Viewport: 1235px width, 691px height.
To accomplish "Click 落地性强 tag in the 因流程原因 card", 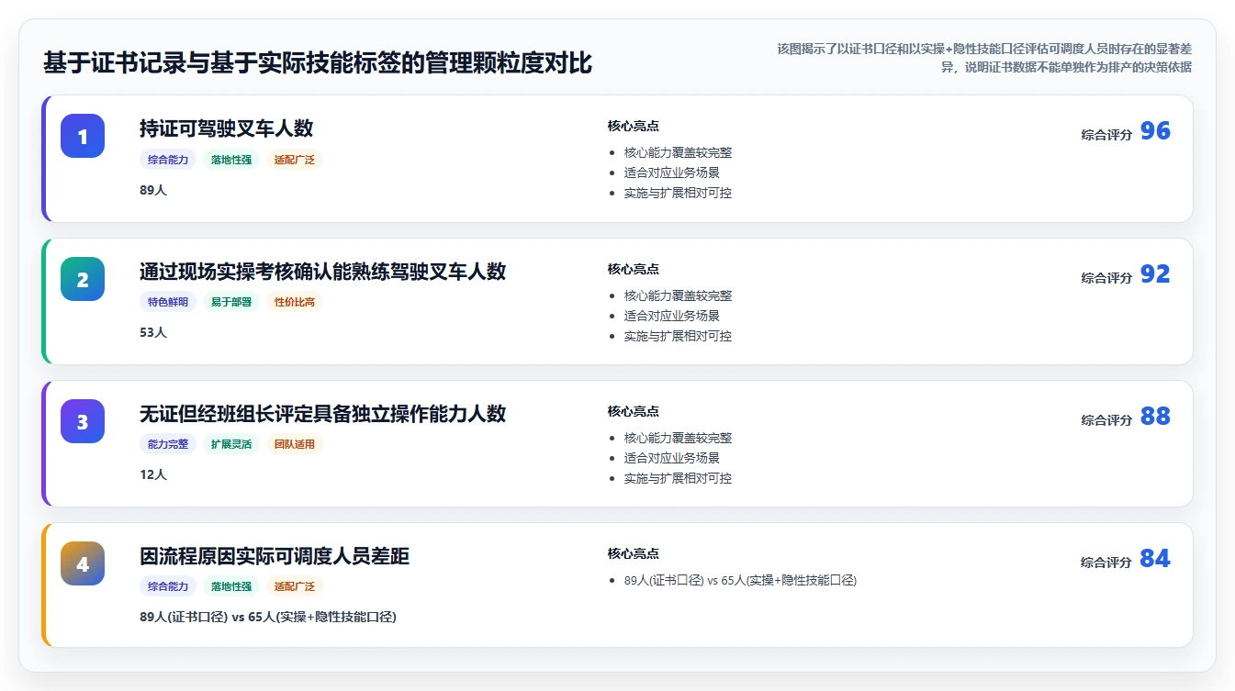I will pos(231,586).
